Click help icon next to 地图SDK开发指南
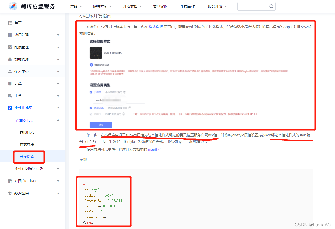335x229 pixels. tap(130, 108)
